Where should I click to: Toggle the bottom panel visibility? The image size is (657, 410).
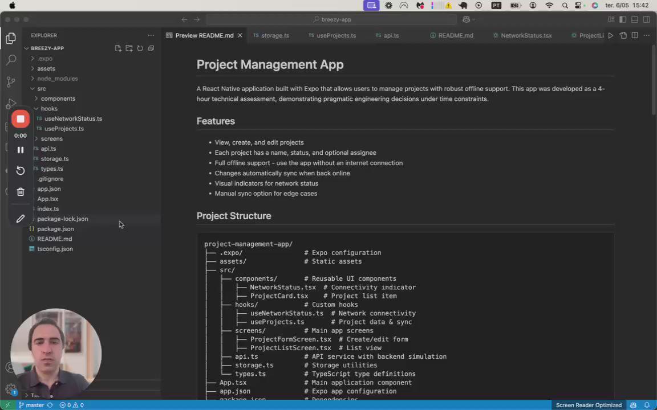coord(634,19)
